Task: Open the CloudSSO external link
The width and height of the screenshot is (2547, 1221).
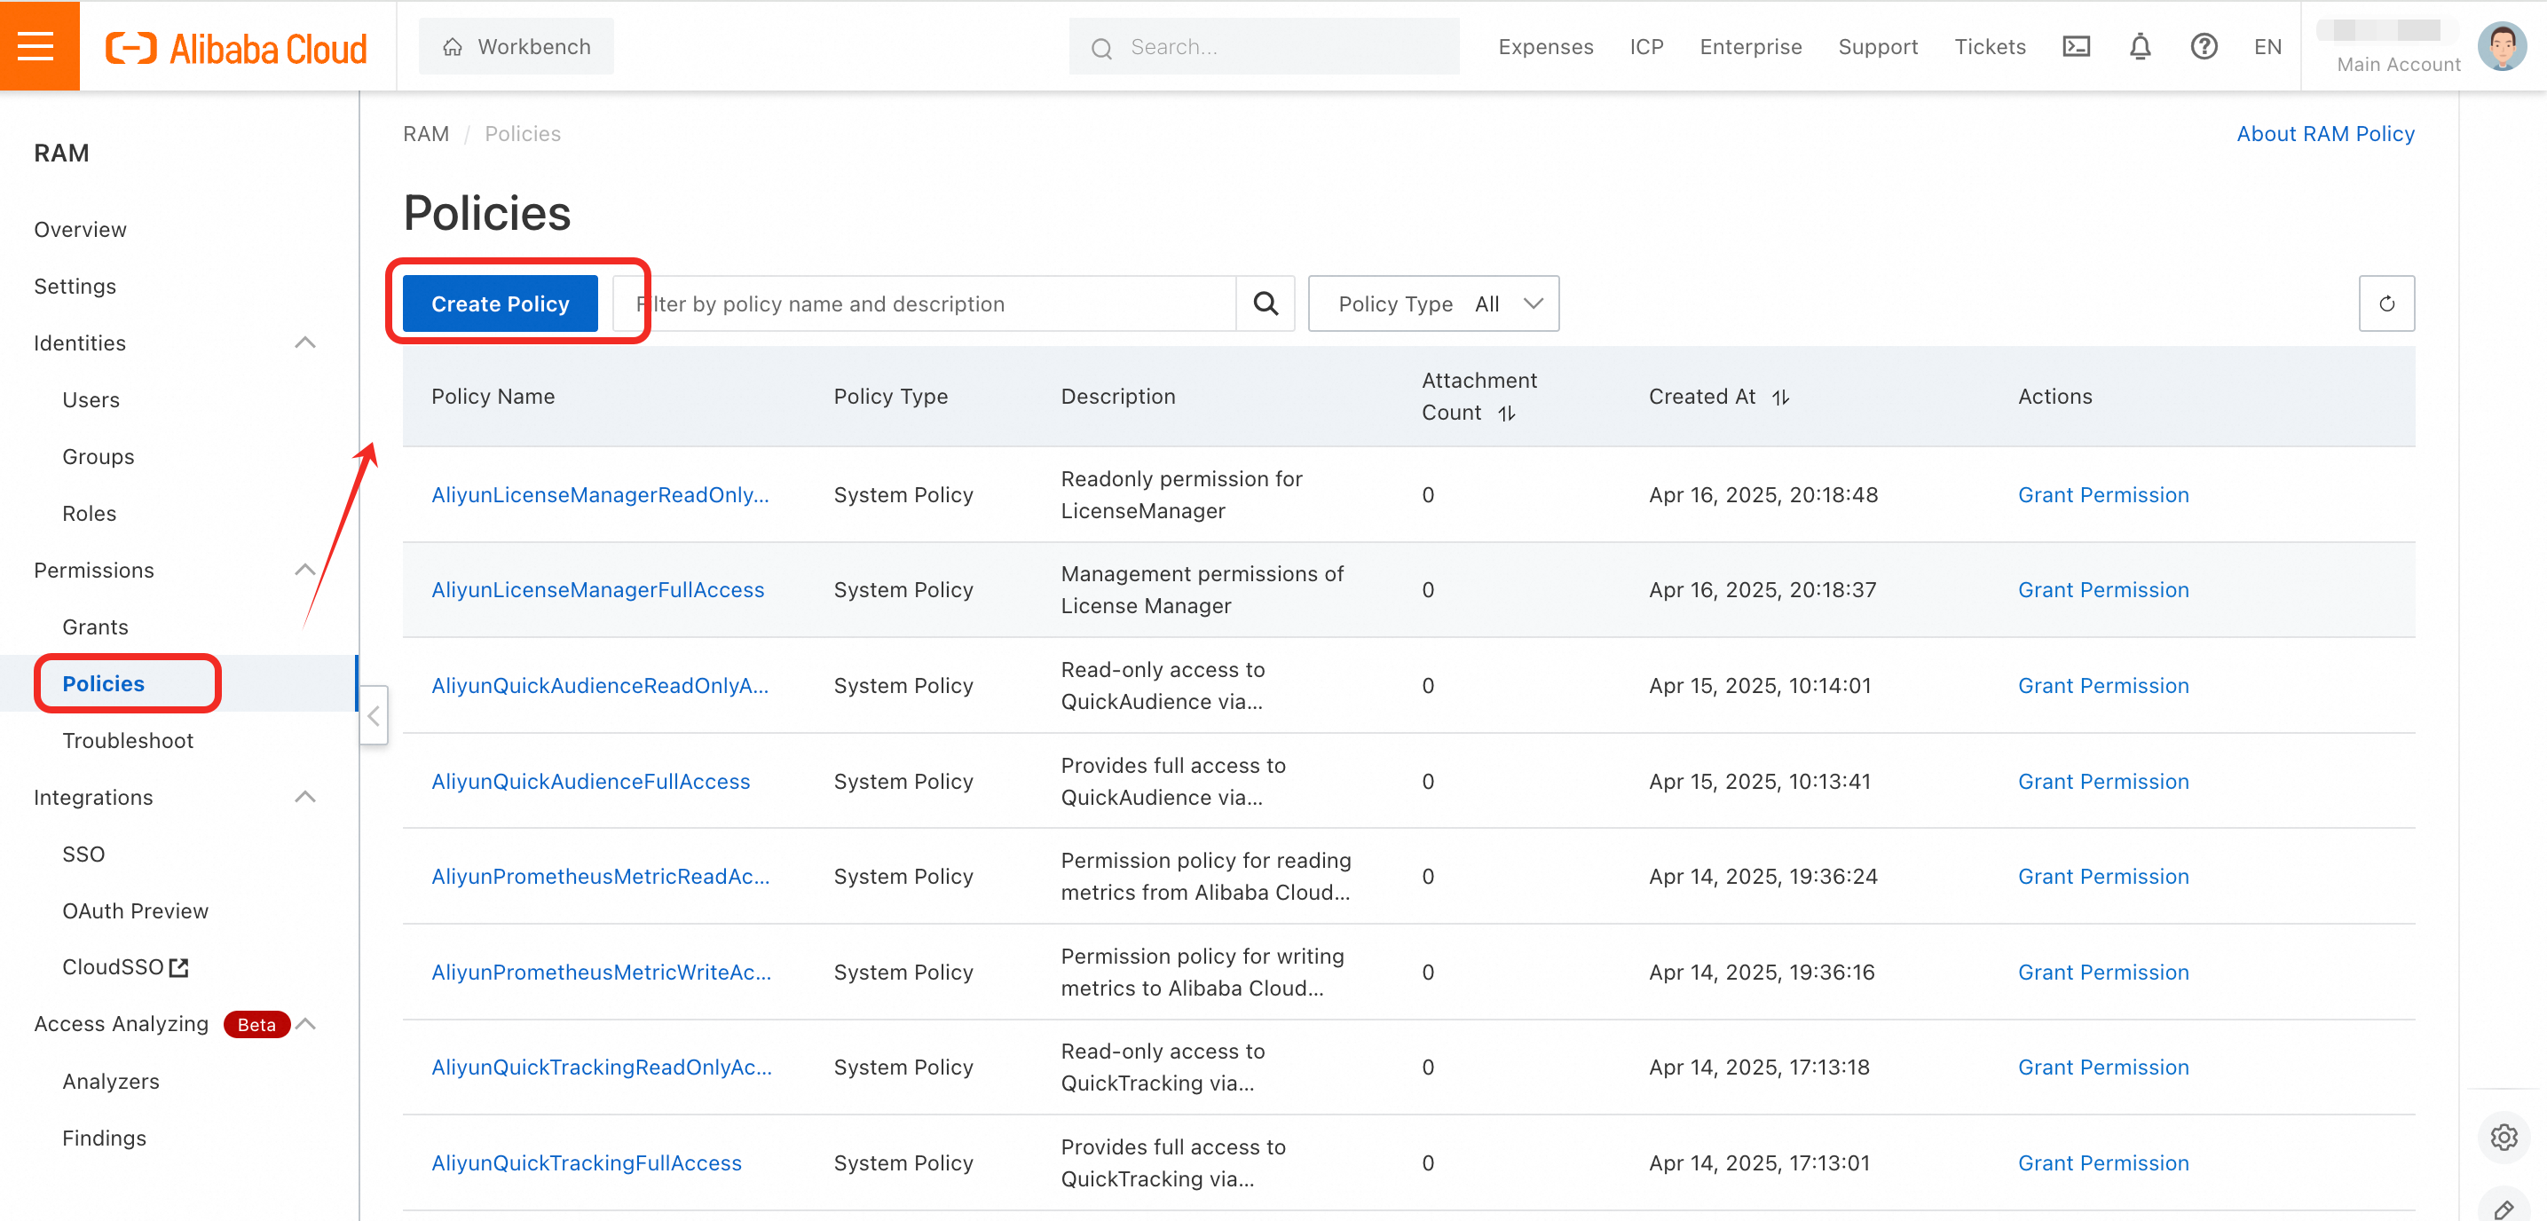Action: [x=125, y=967]
